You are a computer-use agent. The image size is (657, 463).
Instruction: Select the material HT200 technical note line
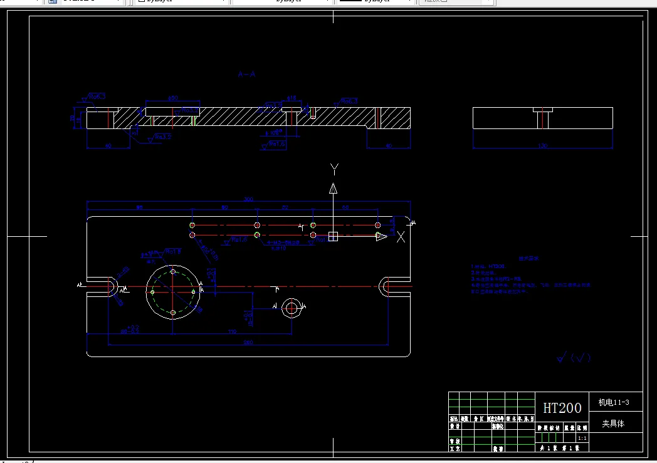click(488, 266)
